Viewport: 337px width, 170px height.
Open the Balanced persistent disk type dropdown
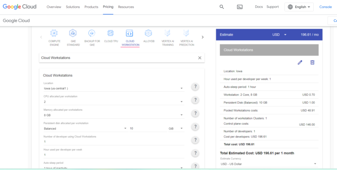click(x=86, y=128)
